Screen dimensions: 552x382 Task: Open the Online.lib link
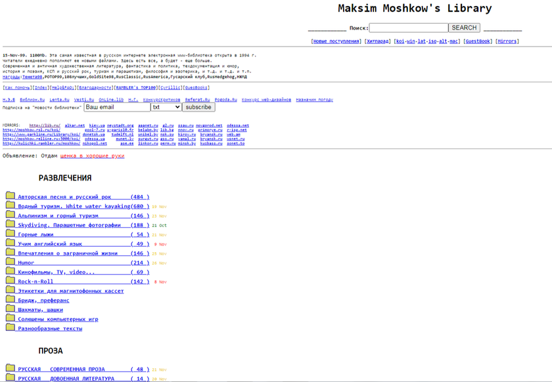(111, 100)
